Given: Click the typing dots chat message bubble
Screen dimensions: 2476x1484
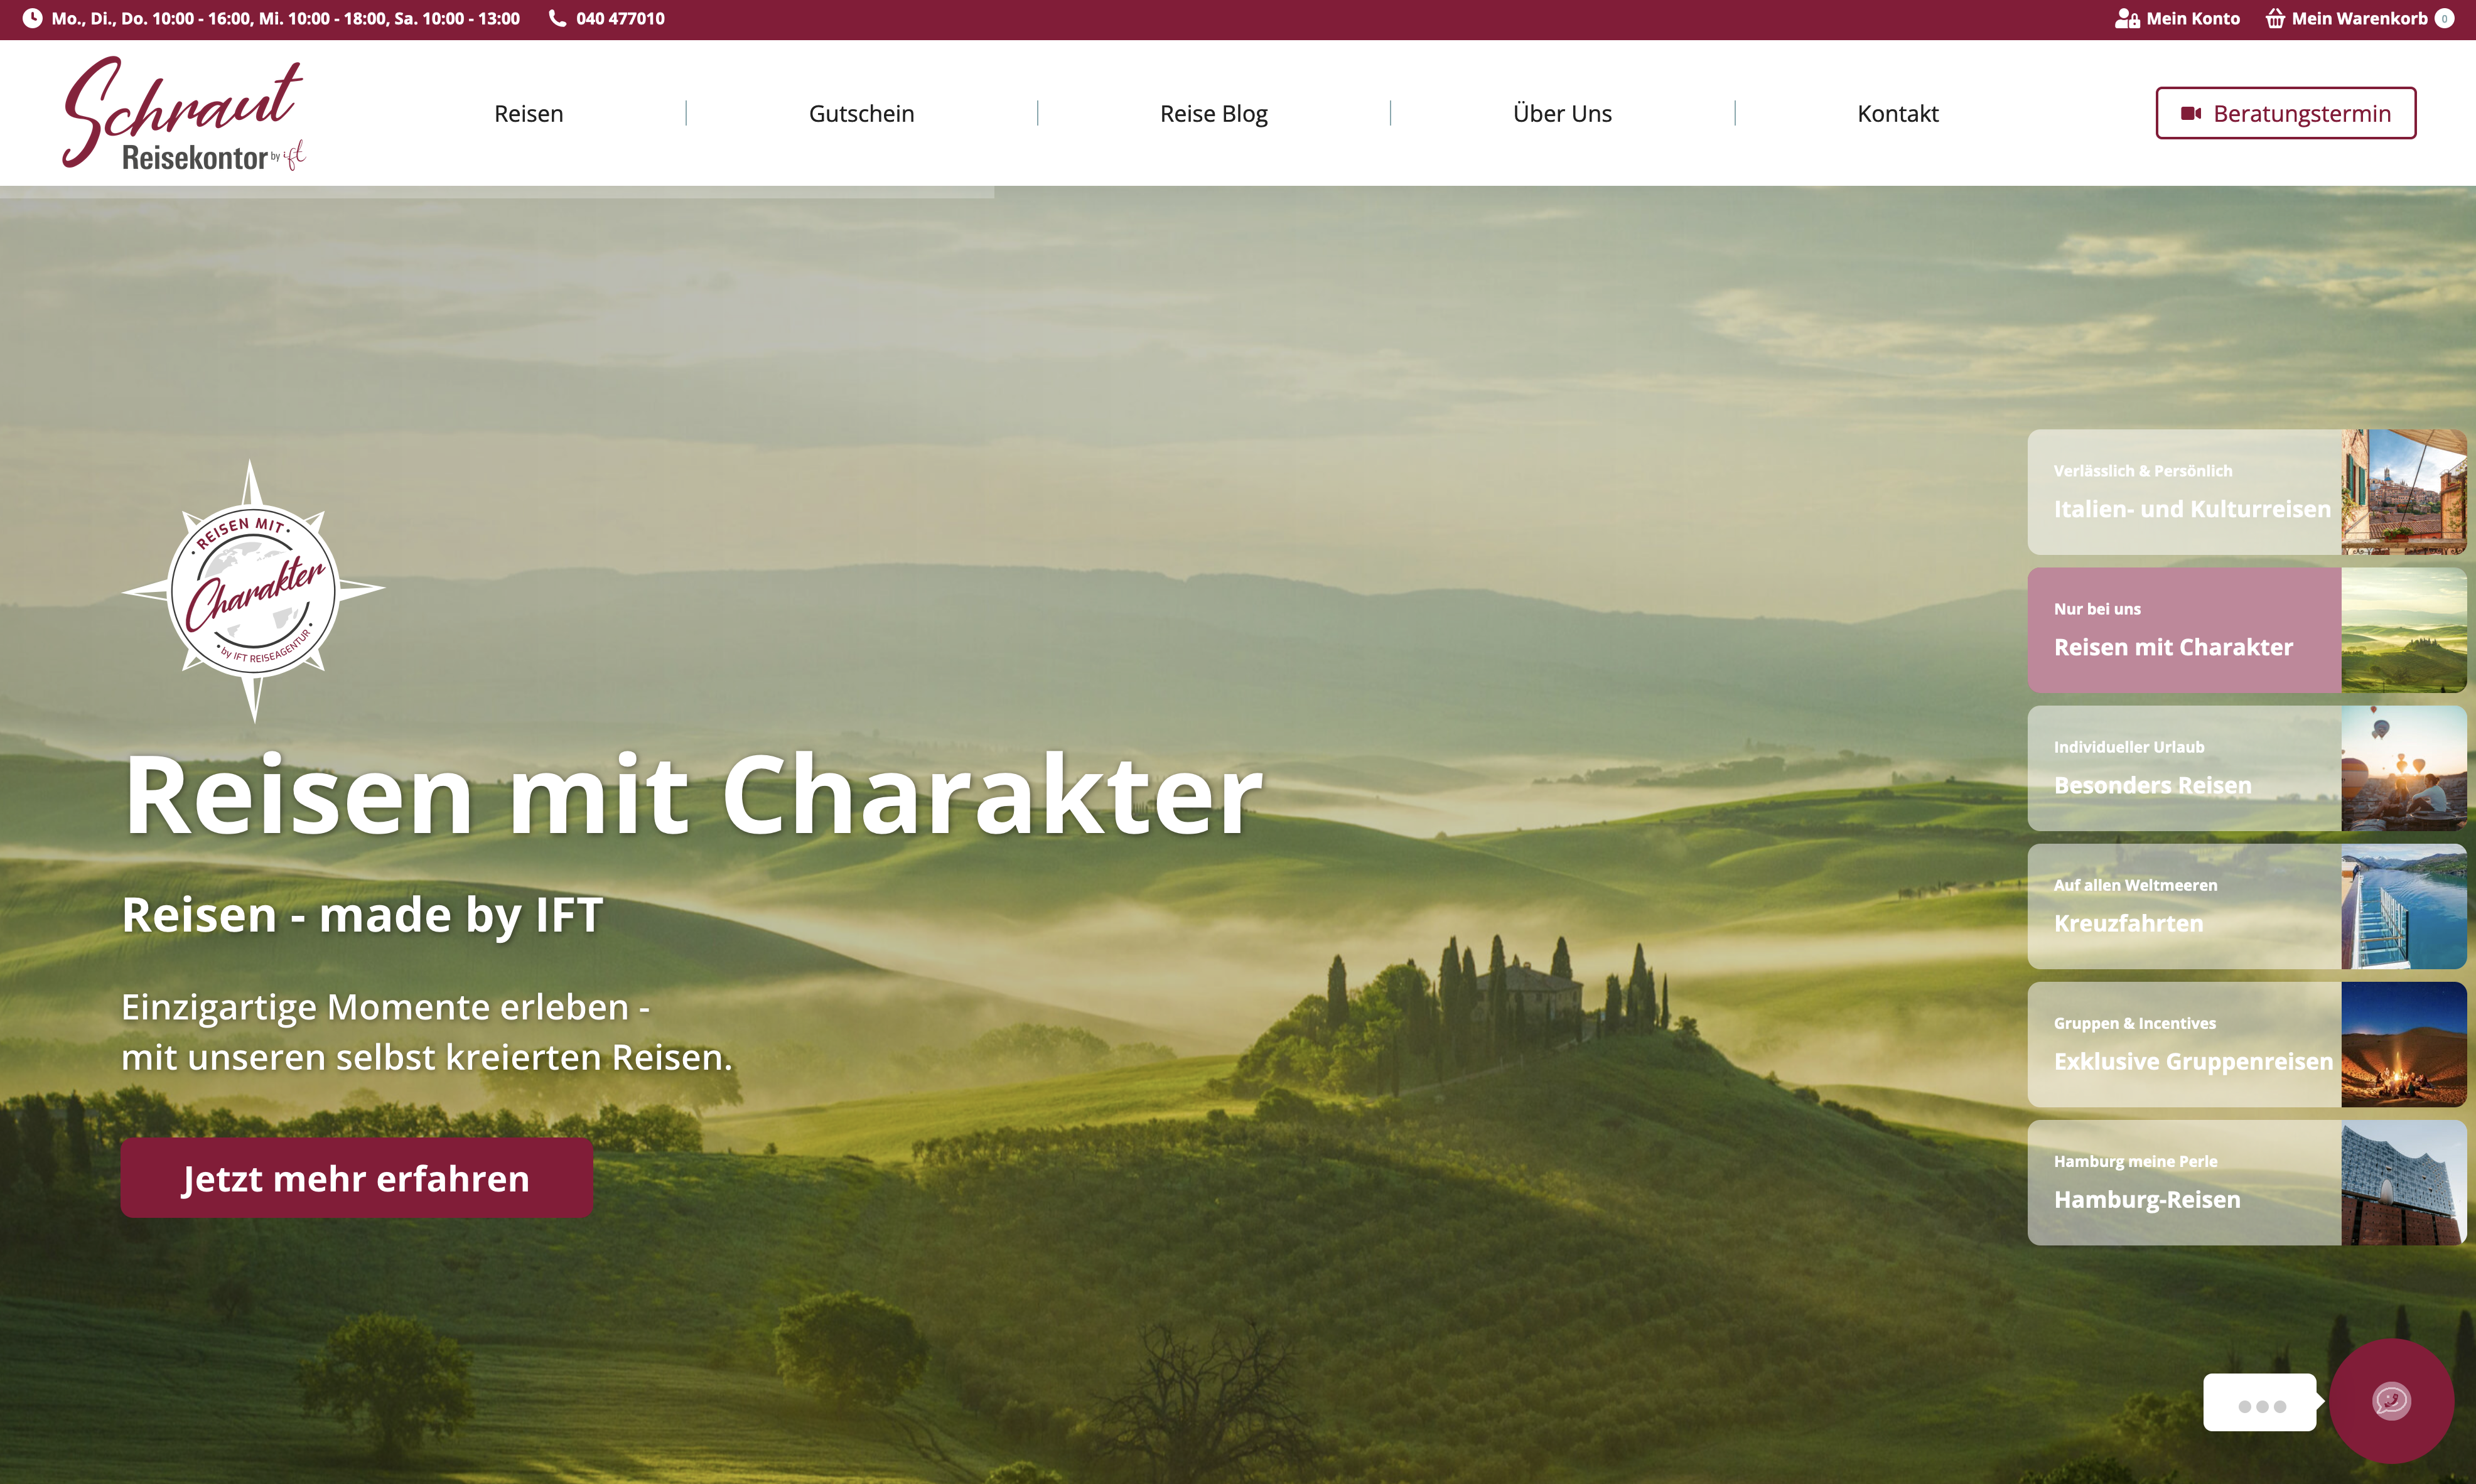Looking at the screenshot, I should pyautogui.click(x=2260, y=1403).
